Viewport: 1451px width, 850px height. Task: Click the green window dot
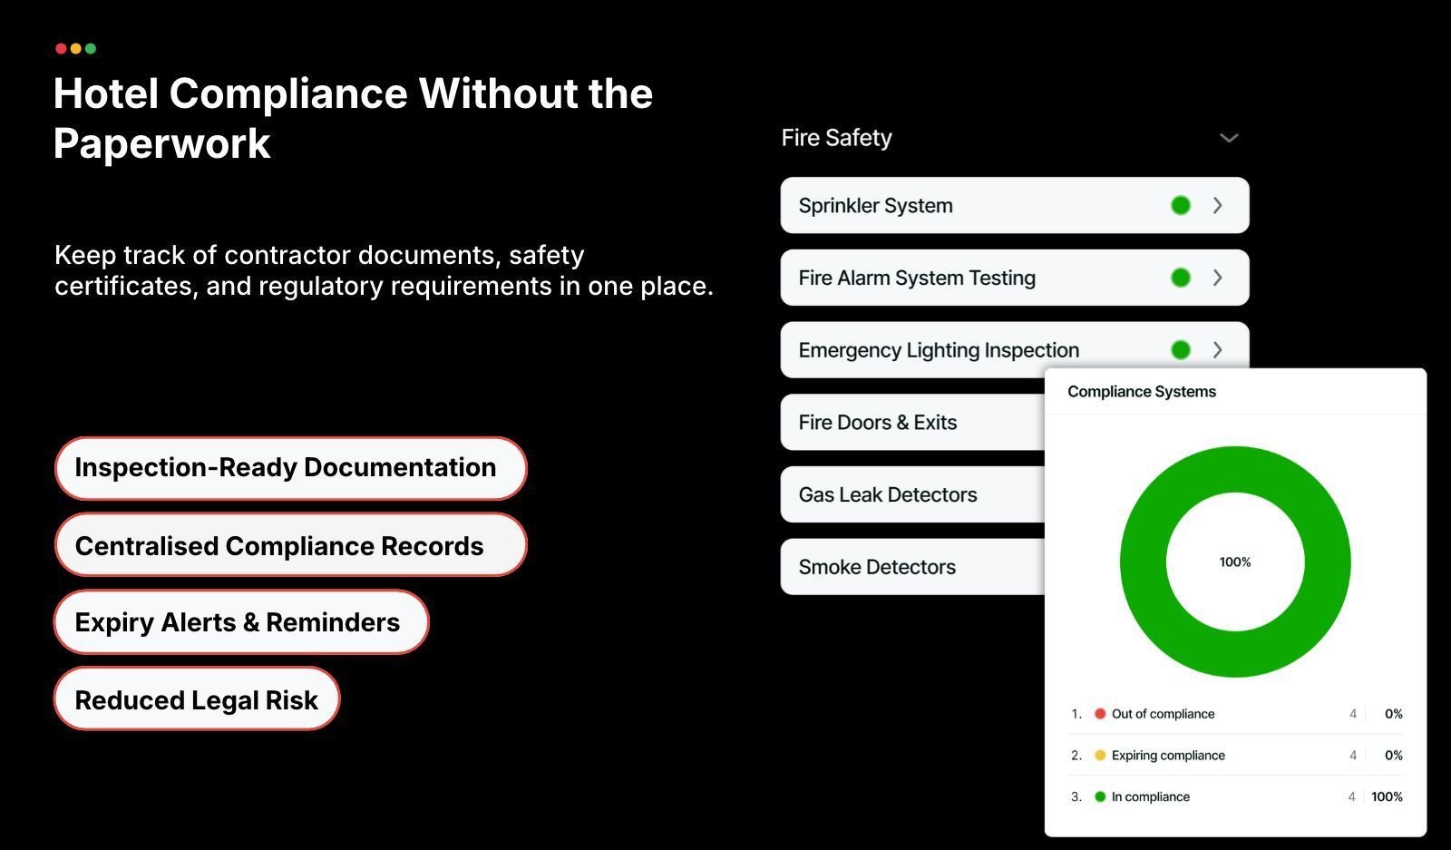[x=90, y=49]
